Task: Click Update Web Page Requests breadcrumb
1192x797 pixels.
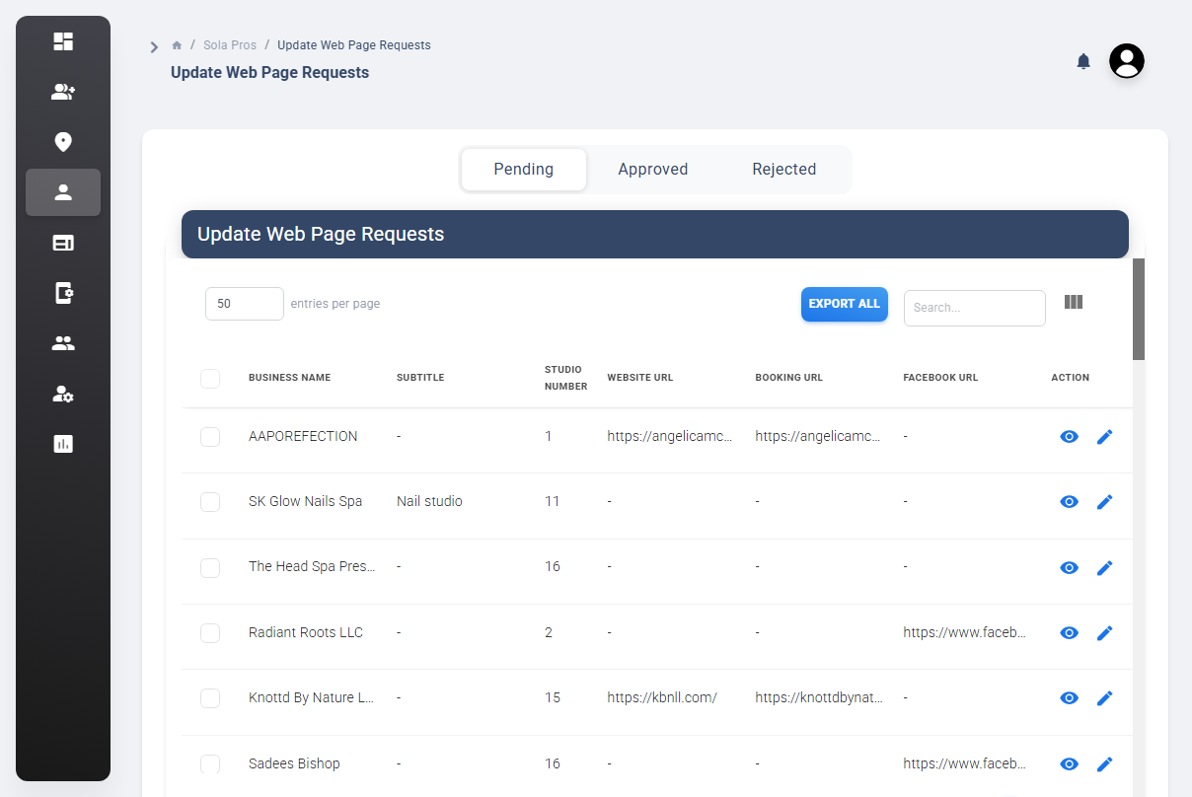Action: click(353, 45)
